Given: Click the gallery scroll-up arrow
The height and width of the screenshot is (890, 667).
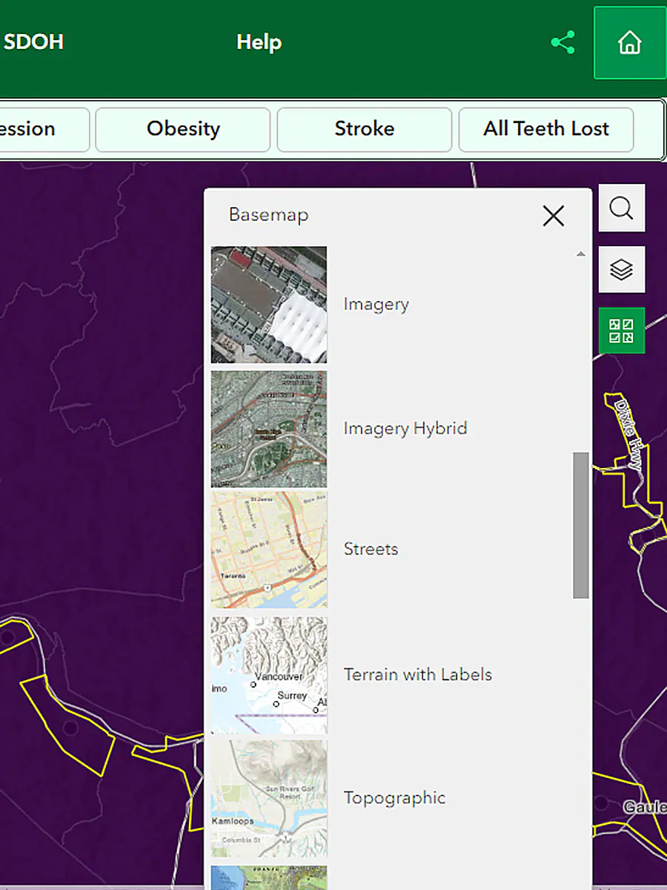Looking at the screenshot, I should 581,253.
